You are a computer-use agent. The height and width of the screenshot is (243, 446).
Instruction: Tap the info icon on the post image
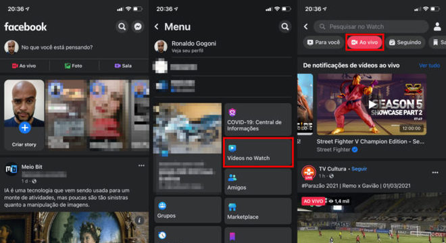pos(139,220)
